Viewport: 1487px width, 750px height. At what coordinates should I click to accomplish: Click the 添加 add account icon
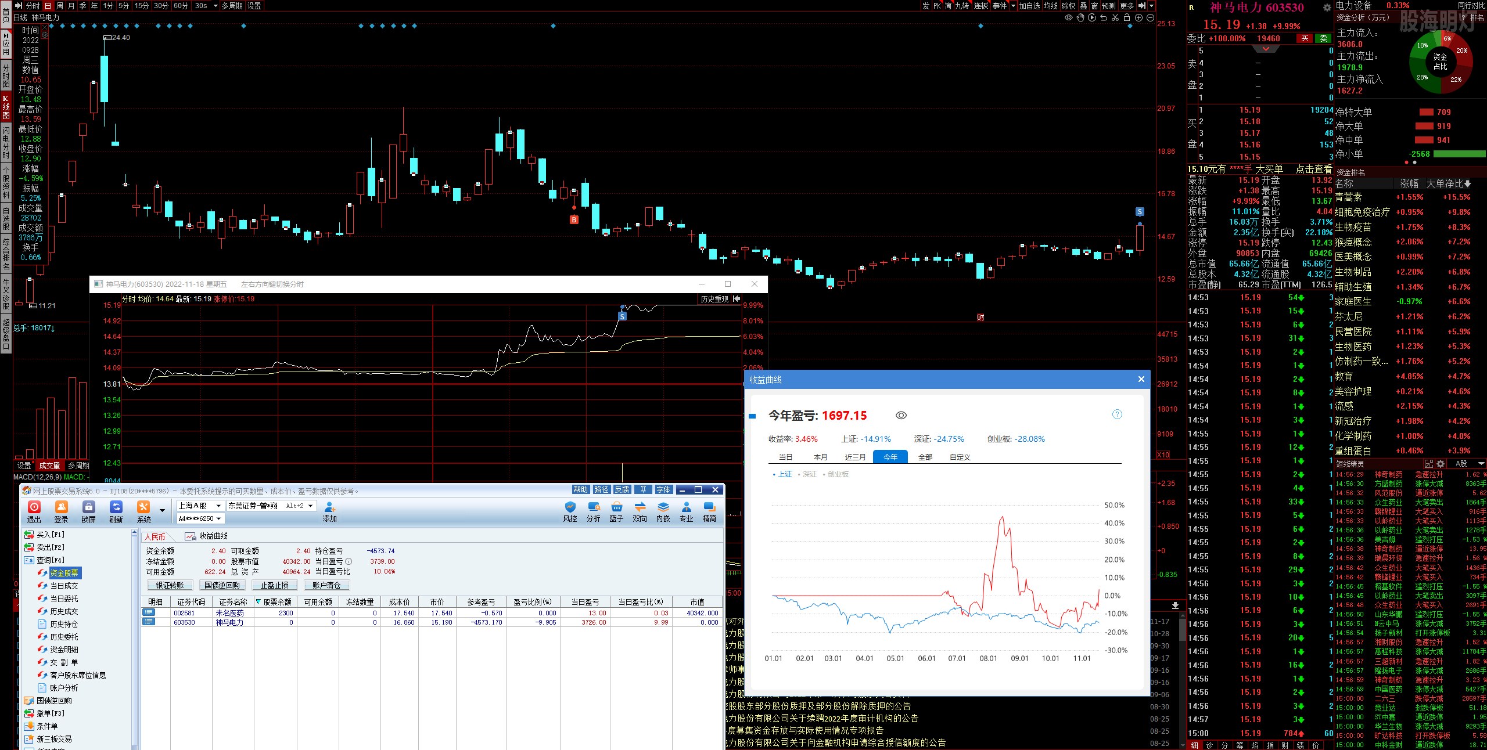coord(329,511)
